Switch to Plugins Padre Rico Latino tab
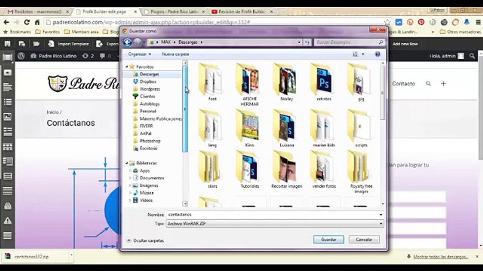This screenshot has width=483, height=271. pos(174,12)
